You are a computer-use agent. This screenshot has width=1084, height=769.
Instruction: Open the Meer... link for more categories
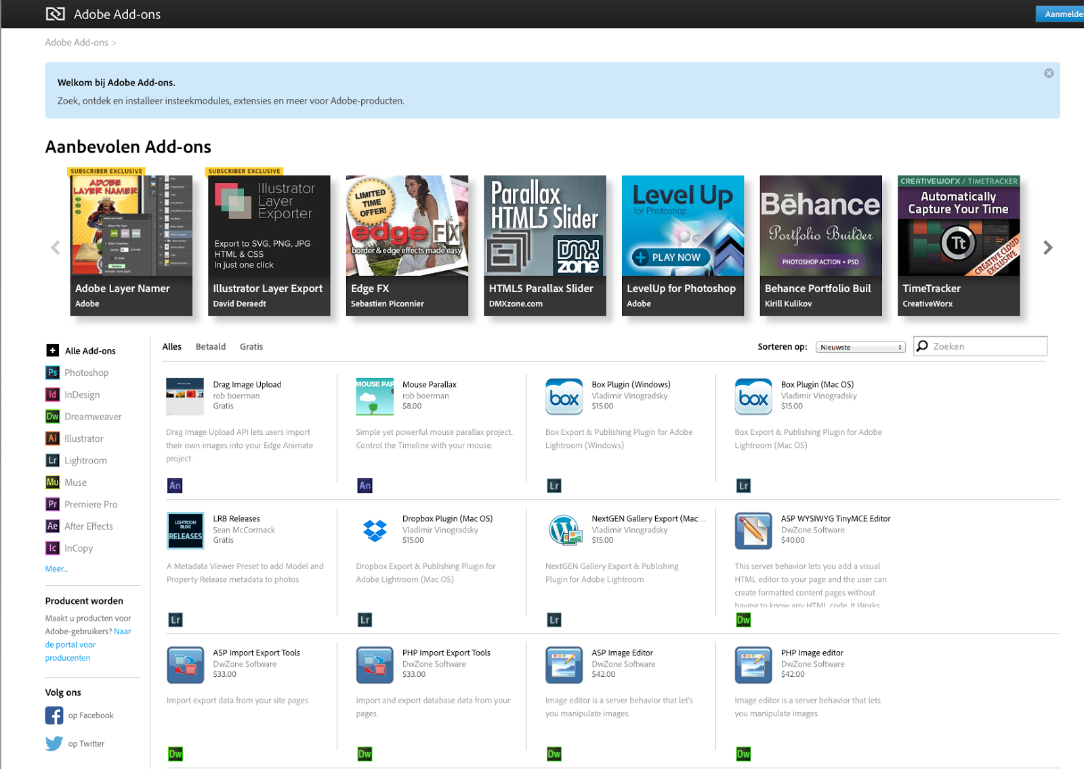(x=56, y=568)
